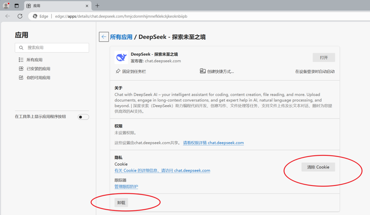The height and width of the screenshot is (215, 370).
Task: Open 你的可用应用 in the sidebar
Action: pos(38,78)
